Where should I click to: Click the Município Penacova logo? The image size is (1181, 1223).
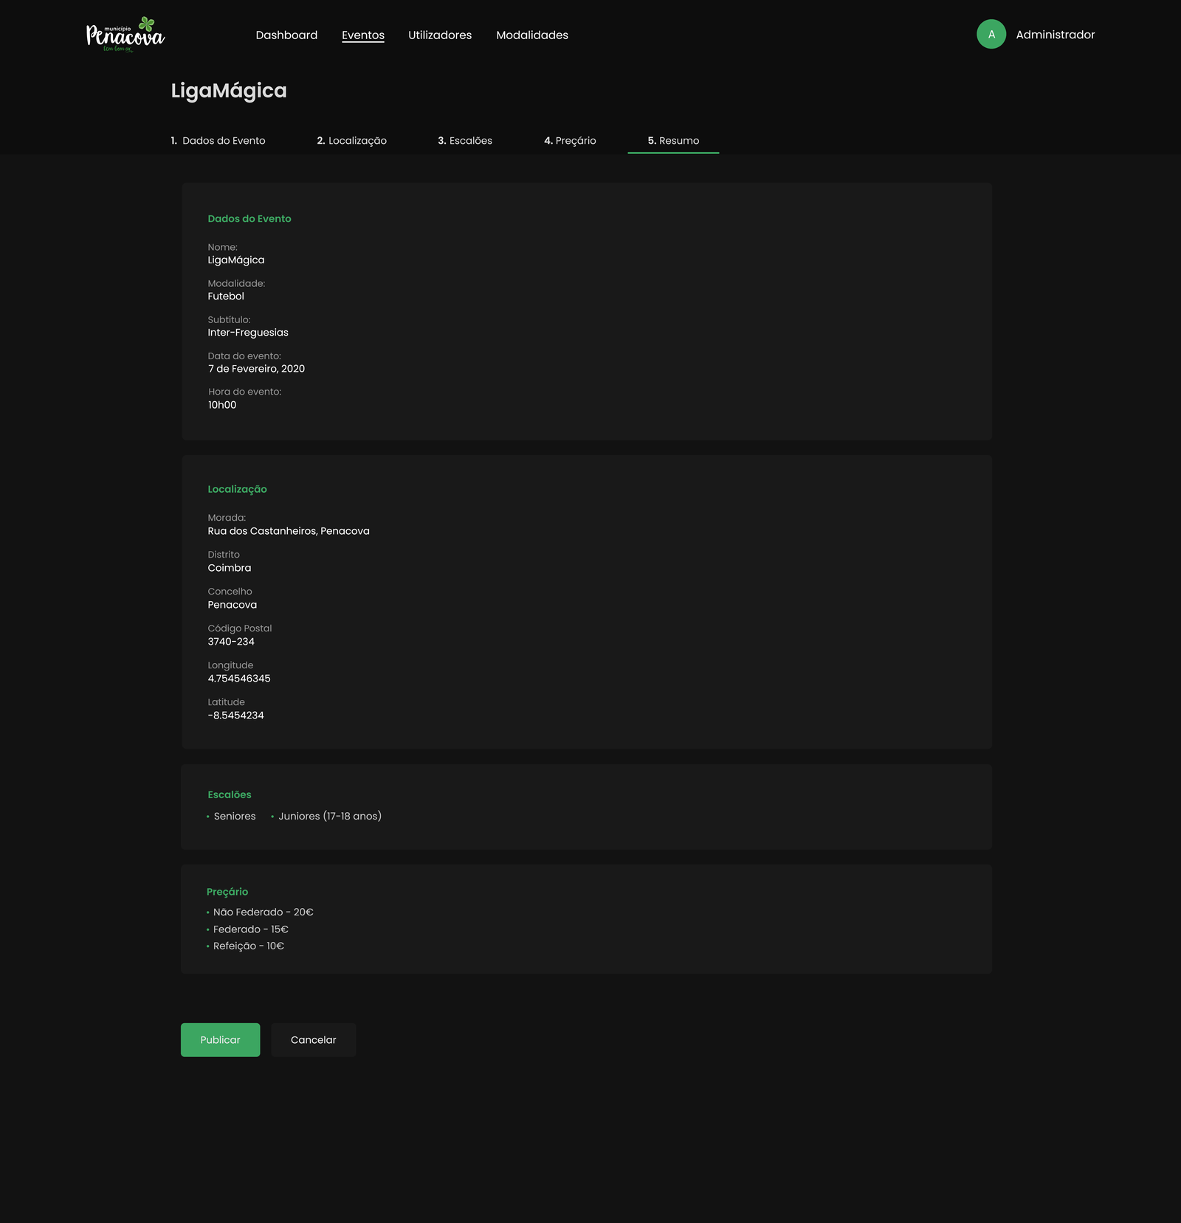point(125,35)
